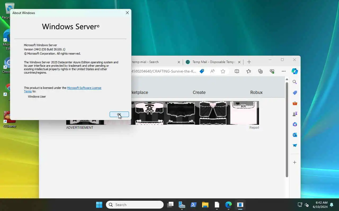Select the active winver taskbar icon

click(x=240, y=205)
